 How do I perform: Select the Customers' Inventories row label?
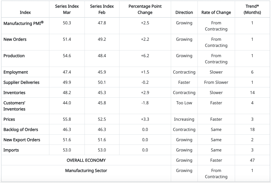[x=14, y=106]
